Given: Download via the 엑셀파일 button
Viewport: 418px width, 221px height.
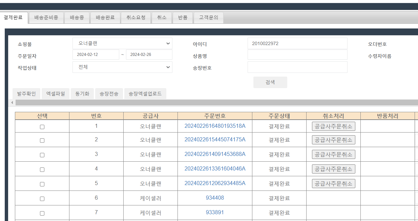Looking at the screenshot, I should 56,94.
